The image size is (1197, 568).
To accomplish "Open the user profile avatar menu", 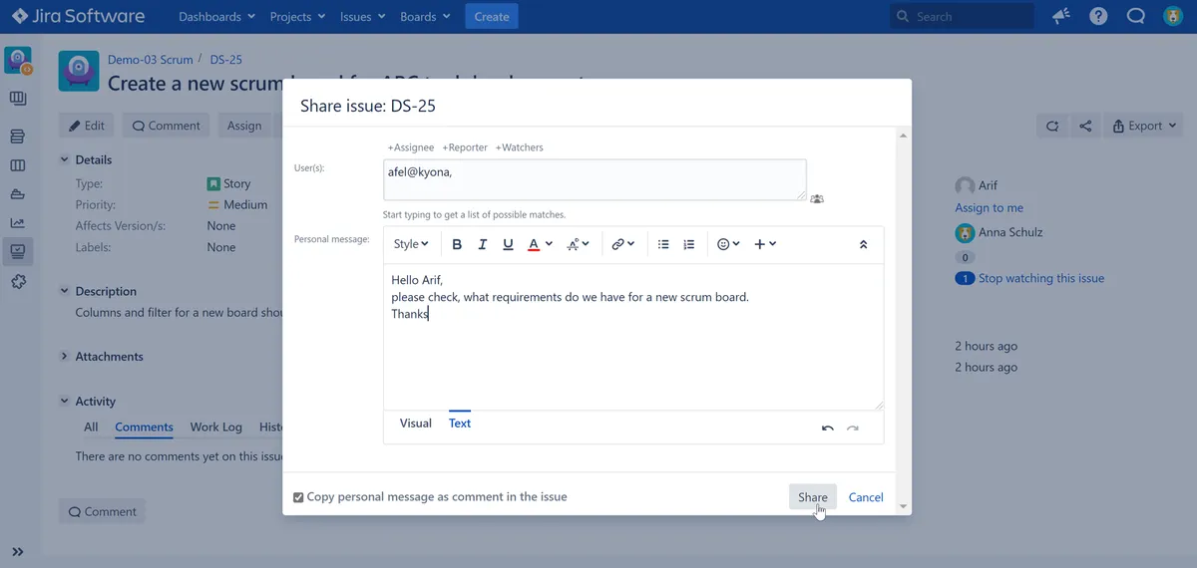I will (1173, 17).
